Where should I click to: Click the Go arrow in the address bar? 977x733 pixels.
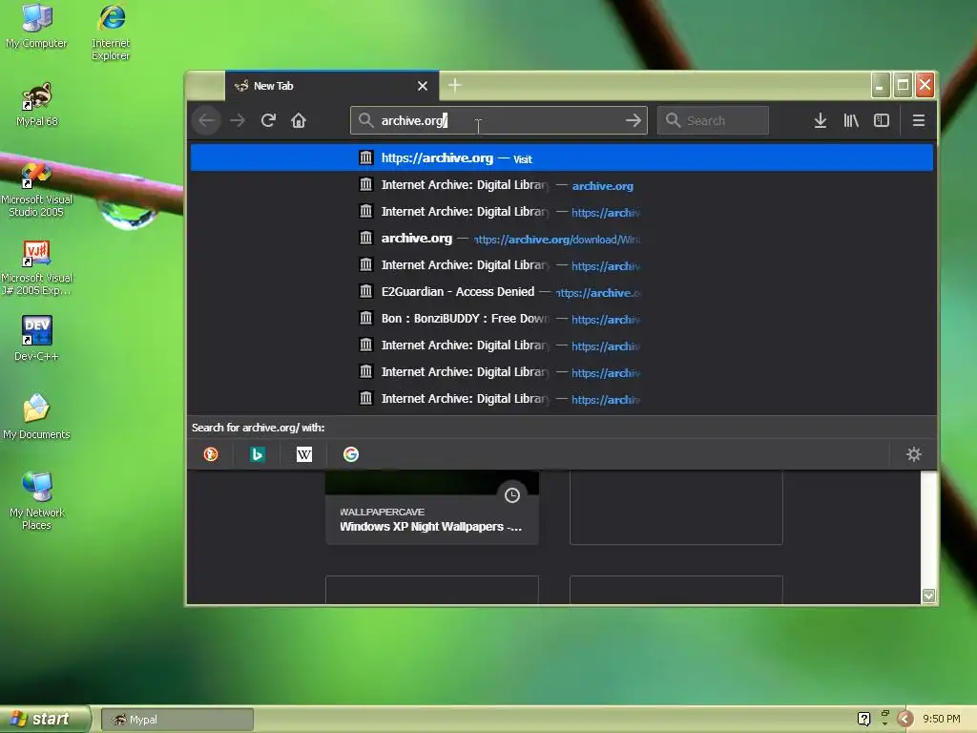[x=634, y=120]
